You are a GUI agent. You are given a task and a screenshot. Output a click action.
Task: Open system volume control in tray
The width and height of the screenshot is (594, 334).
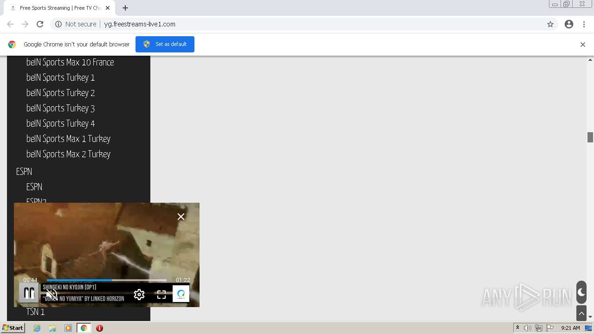click(528, 328)
